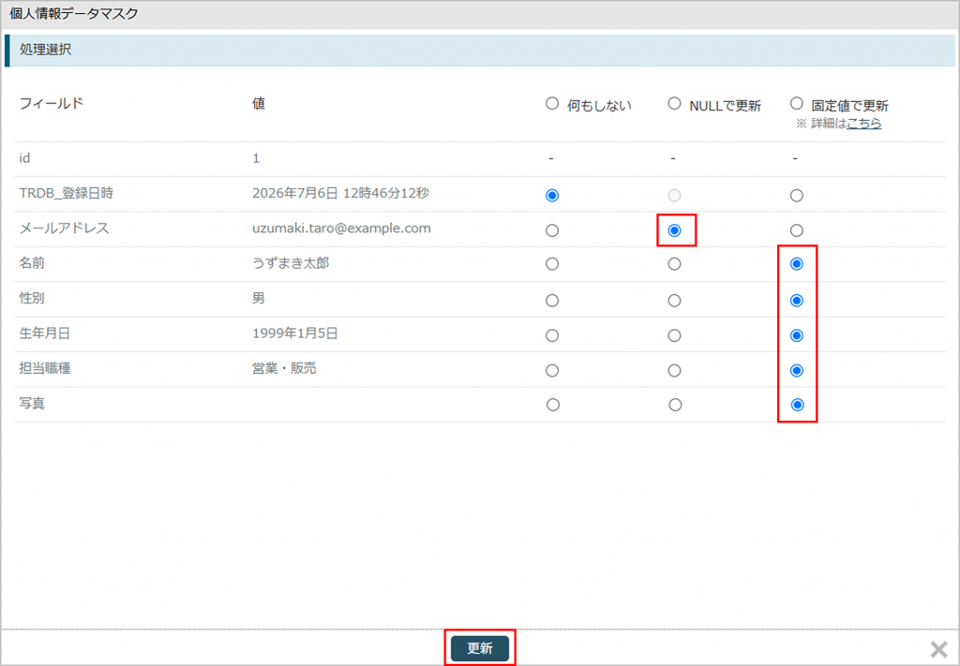Choose 固定値で更新 for 担当職種
Image resolution: width=960 pixels, height=666 pixels.
(797, 371)
